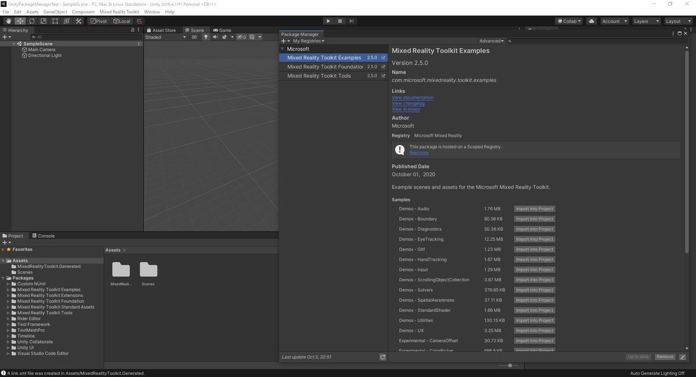The image size is (696, 377).
Task: Toggle the Local handle rotation button
Action: click(122, 21)
